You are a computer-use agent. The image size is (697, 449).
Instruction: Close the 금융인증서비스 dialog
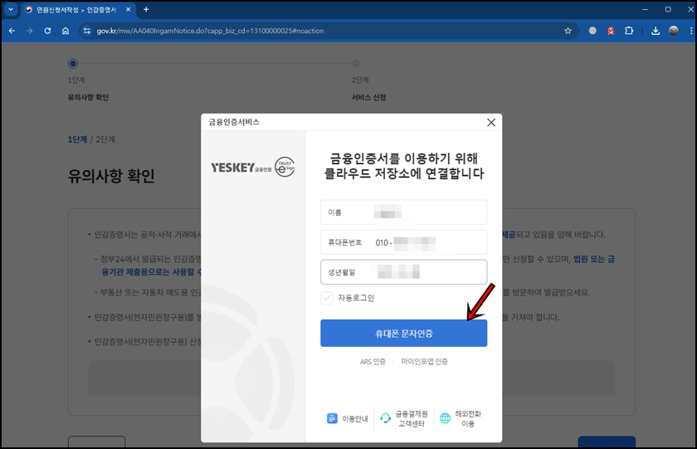(490, 122)
